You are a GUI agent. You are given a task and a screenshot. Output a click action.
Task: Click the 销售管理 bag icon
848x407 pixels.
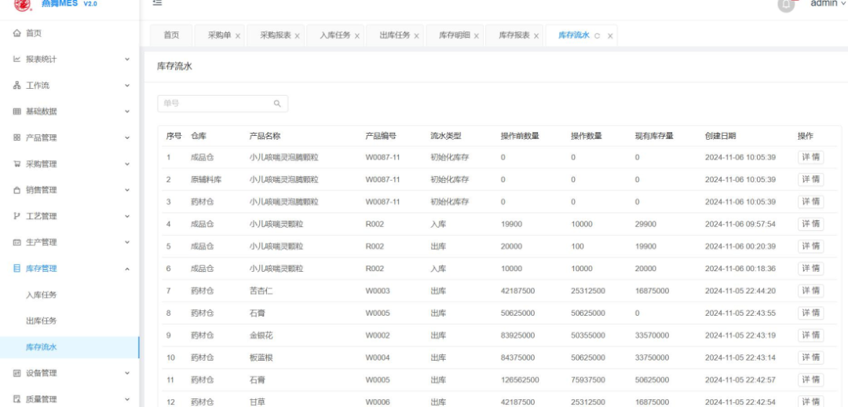[16, 190]
